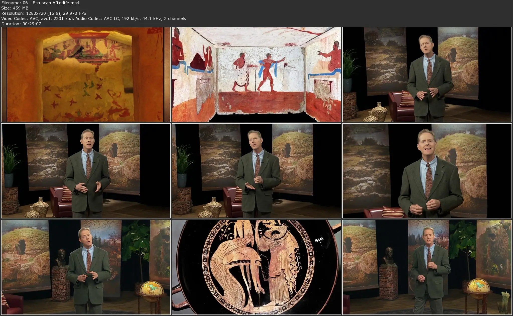Open the tomb doorway fresco thumbnail

[x=86, y=75]
